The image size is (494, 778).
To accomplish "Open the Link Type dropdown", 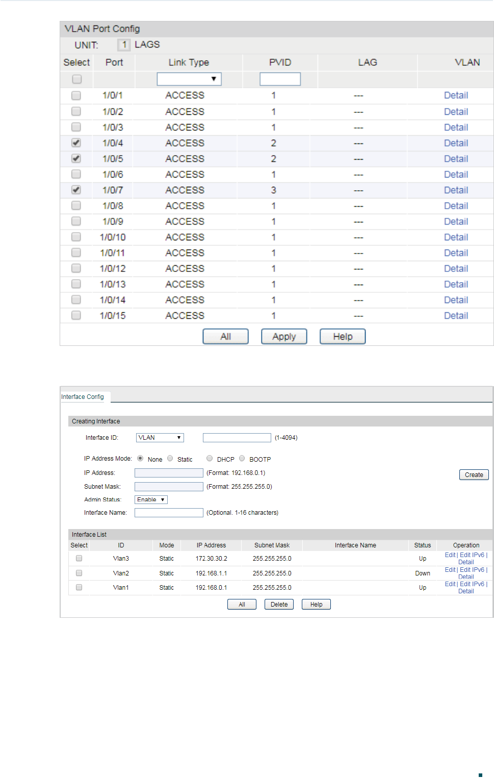I will pyautogui.click(x=189, y=79).
